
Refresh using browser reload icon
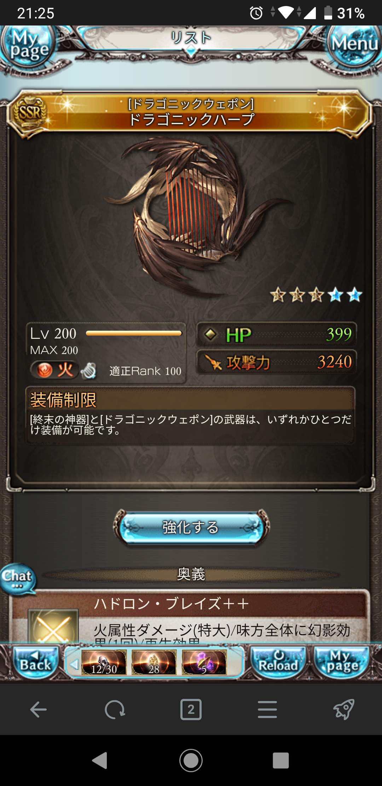point(115,710)
